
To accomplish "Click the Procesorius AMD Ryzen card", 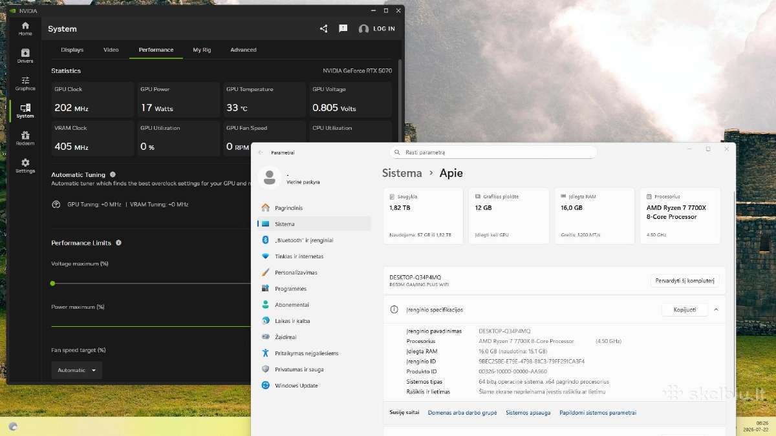I will pos(680,216).
